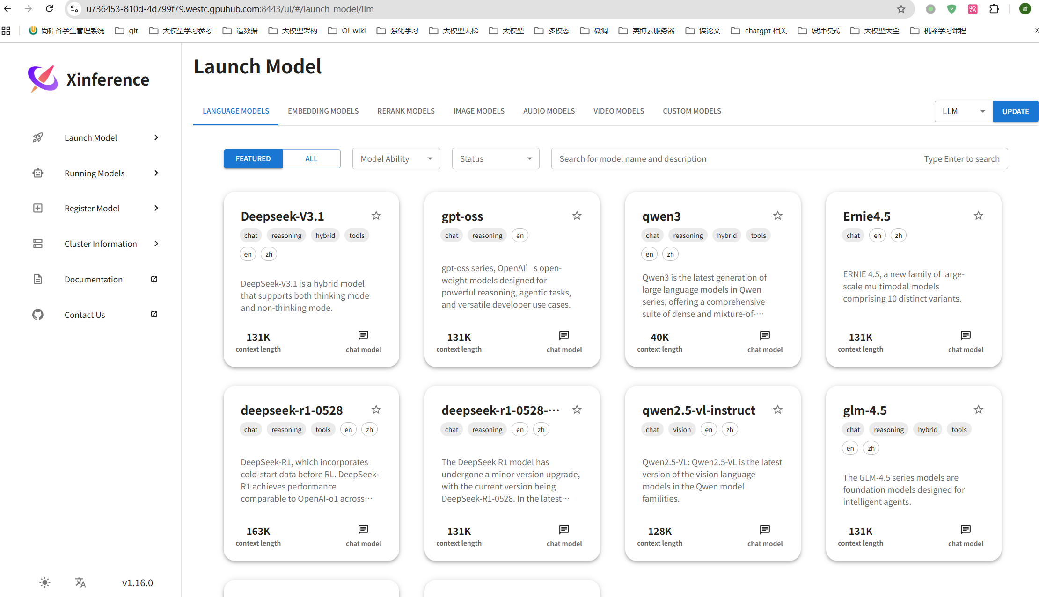This screenshot has height=597, width=1039.
Task: Open the Video Models tab
Action: (619, 111)
